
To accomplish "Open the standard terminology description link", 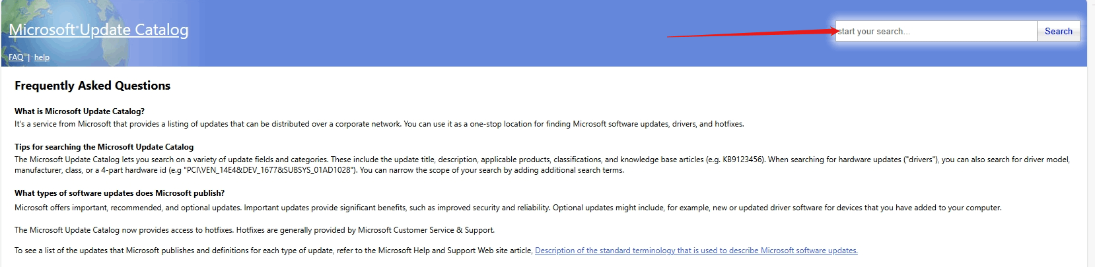I will [x=696, y=251].
